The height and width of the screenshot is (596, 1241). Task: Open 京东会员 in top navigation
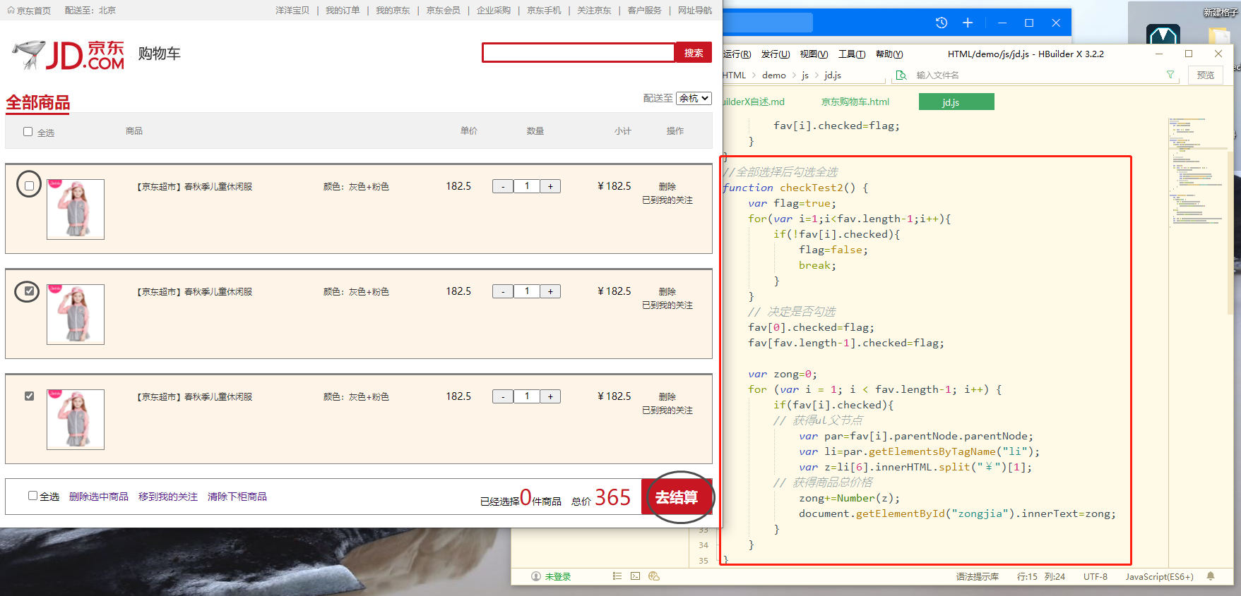pyautogui.click(x=443, y=11)
